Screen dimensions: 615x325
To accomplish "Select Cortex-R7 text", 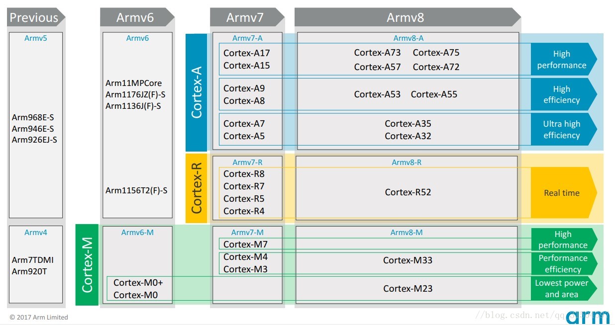I will [244, 186].
